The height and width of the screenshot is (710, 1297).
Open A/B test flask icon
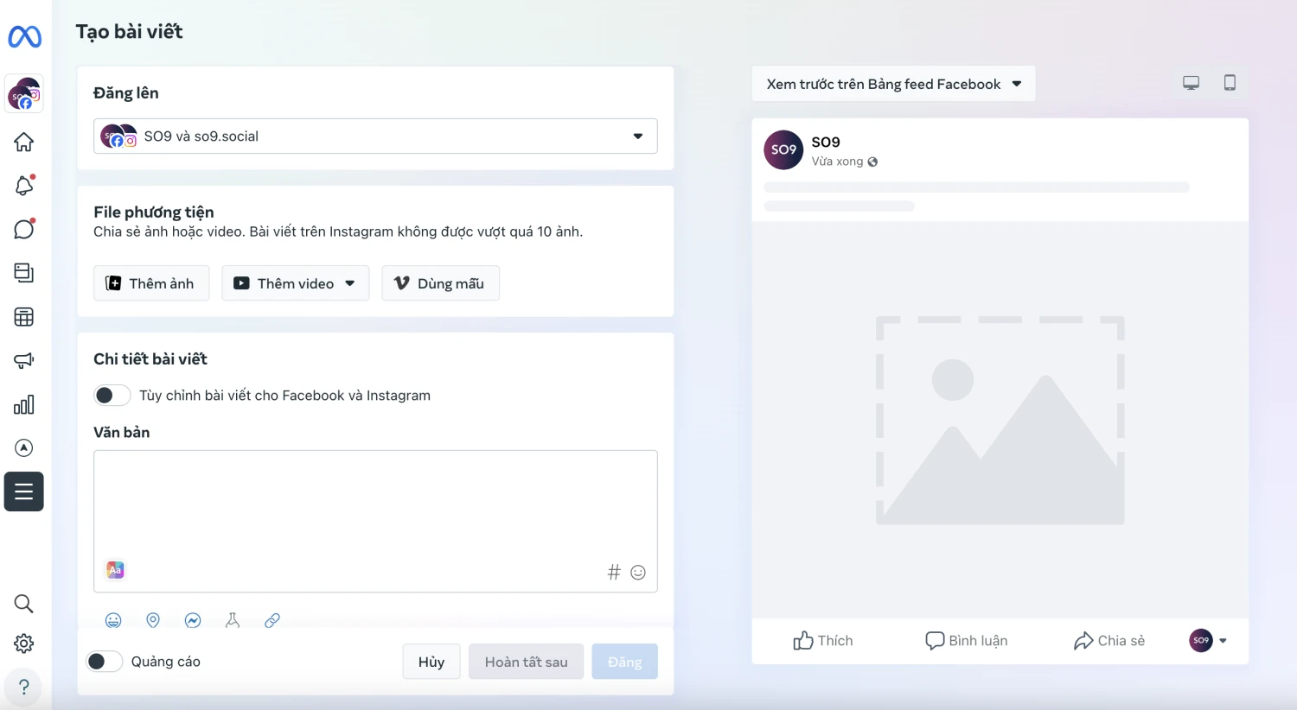click(233, 620)
